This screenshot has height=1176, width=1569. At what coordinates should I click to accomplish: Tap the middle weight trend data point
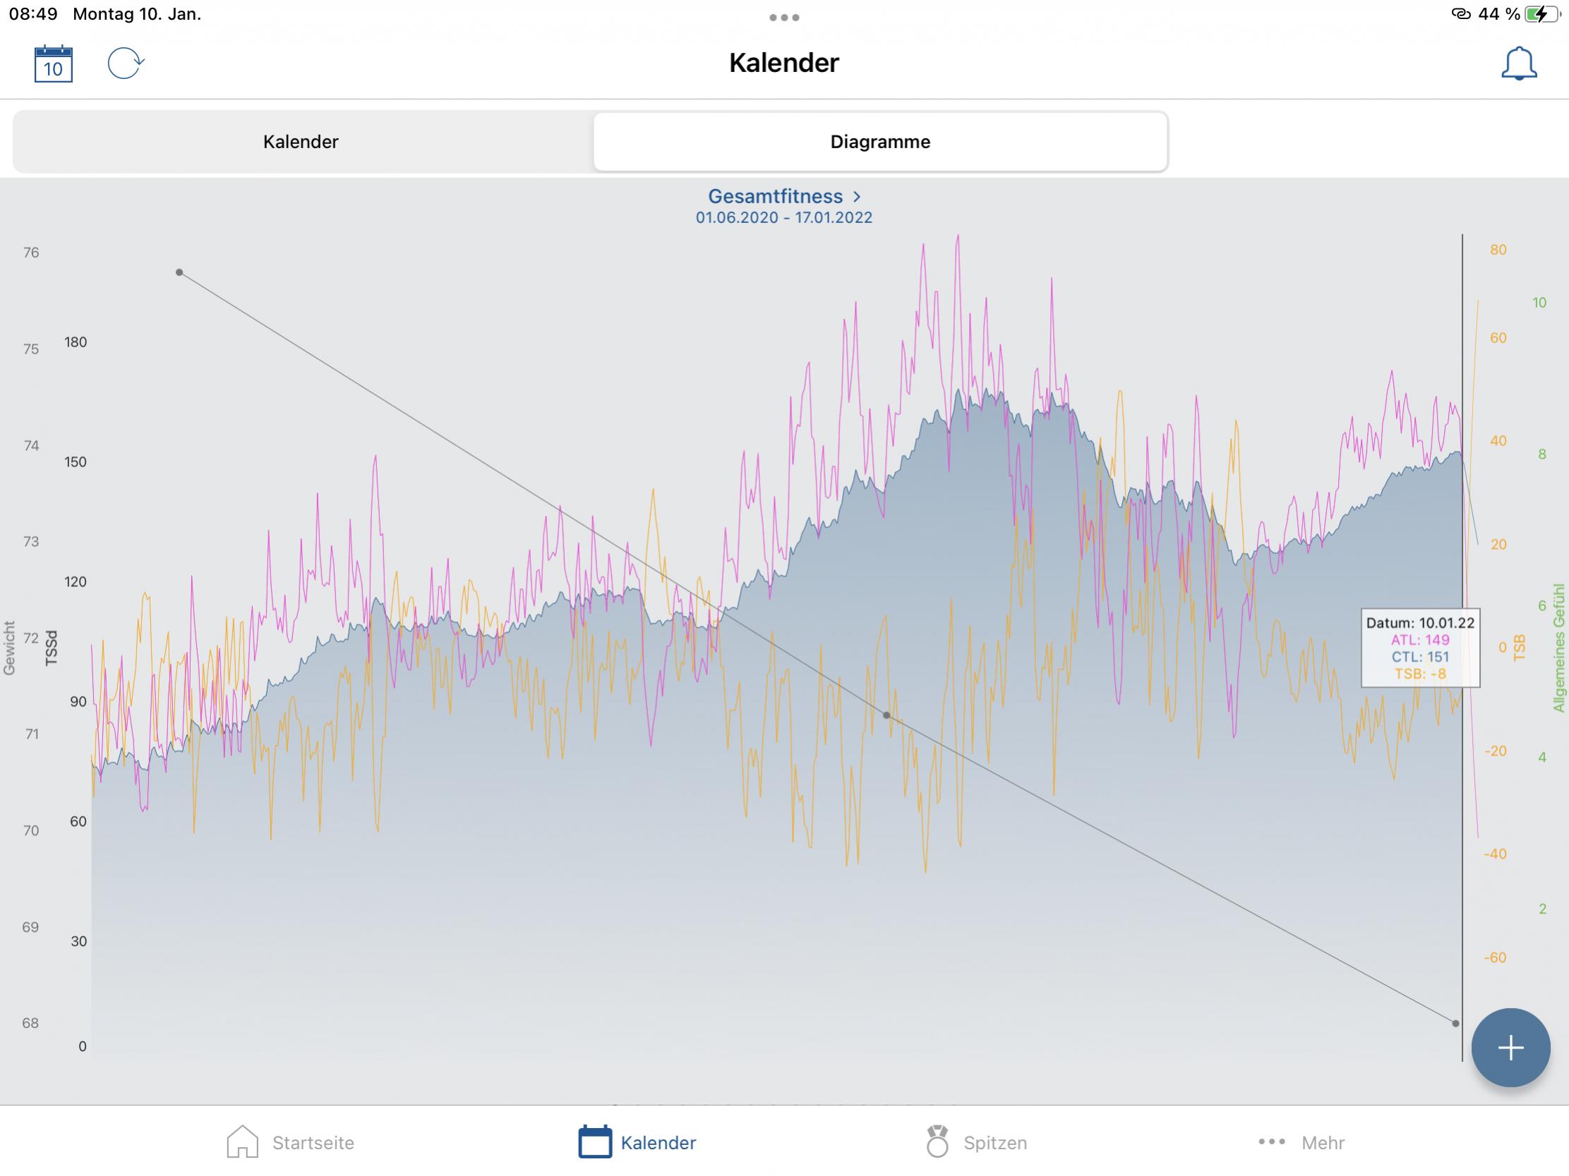pos(886,715)
